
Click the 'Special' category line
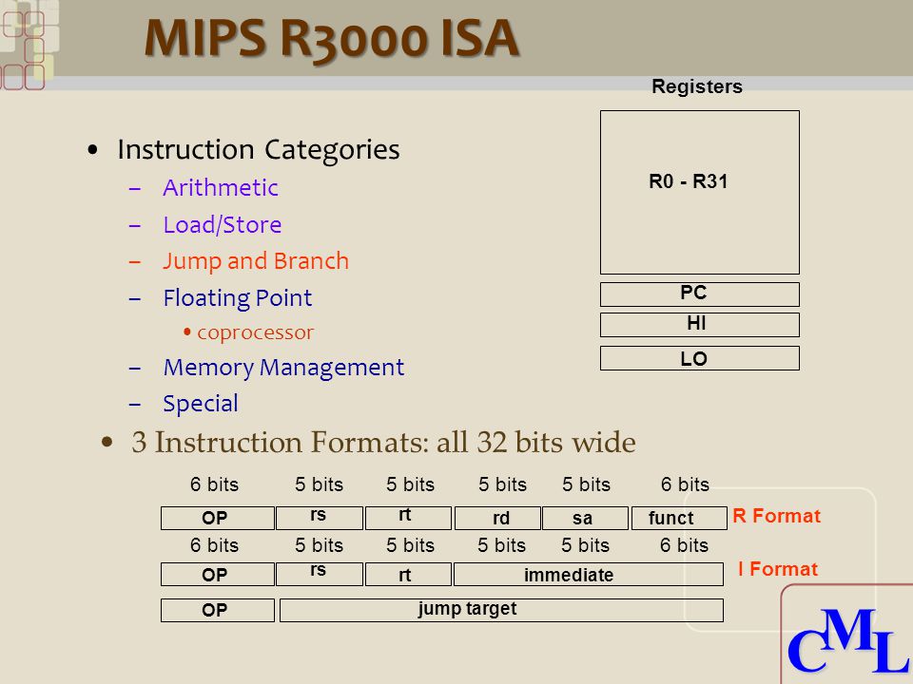click(x=201, y=404)
